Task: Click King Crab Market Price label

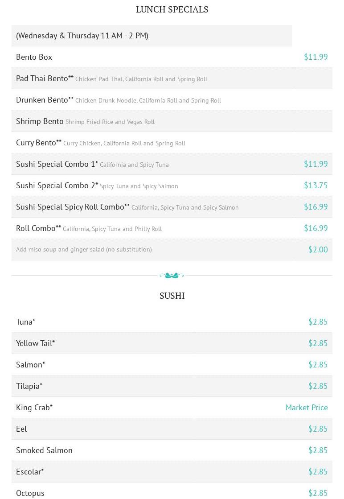Action: [307, 407]
